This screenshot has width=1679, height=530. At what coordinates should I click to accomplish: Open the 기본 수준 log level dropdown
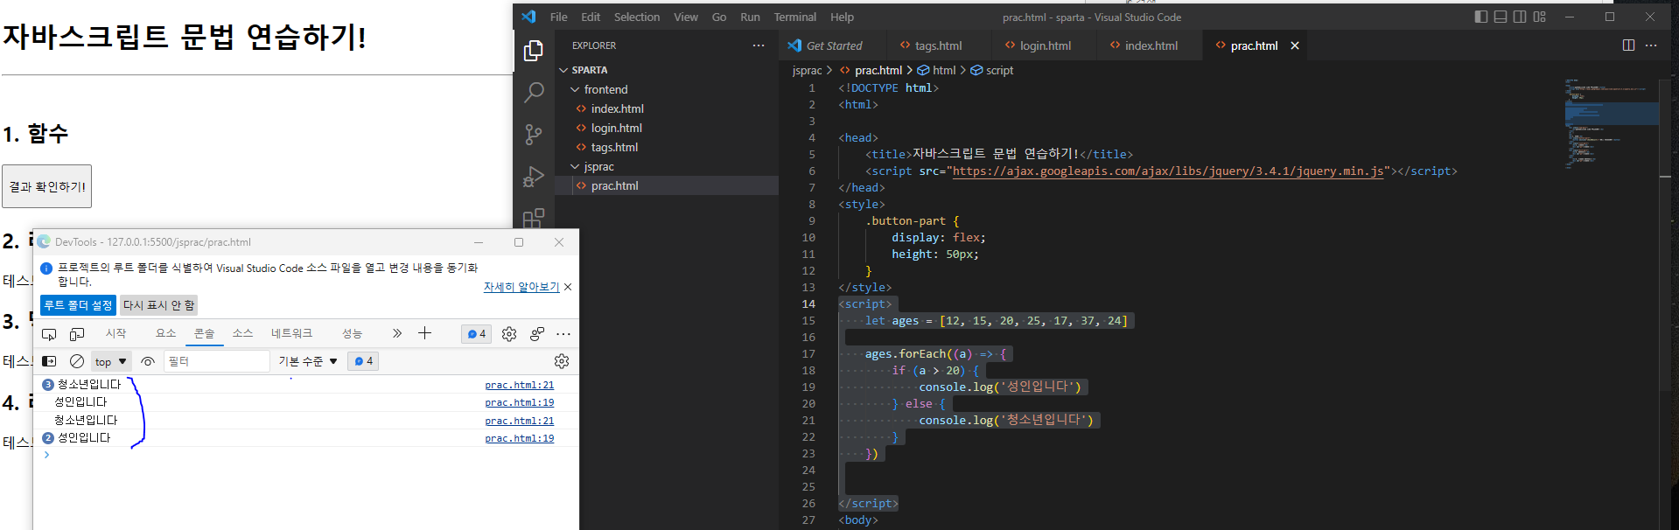click(x=308, y=361)
